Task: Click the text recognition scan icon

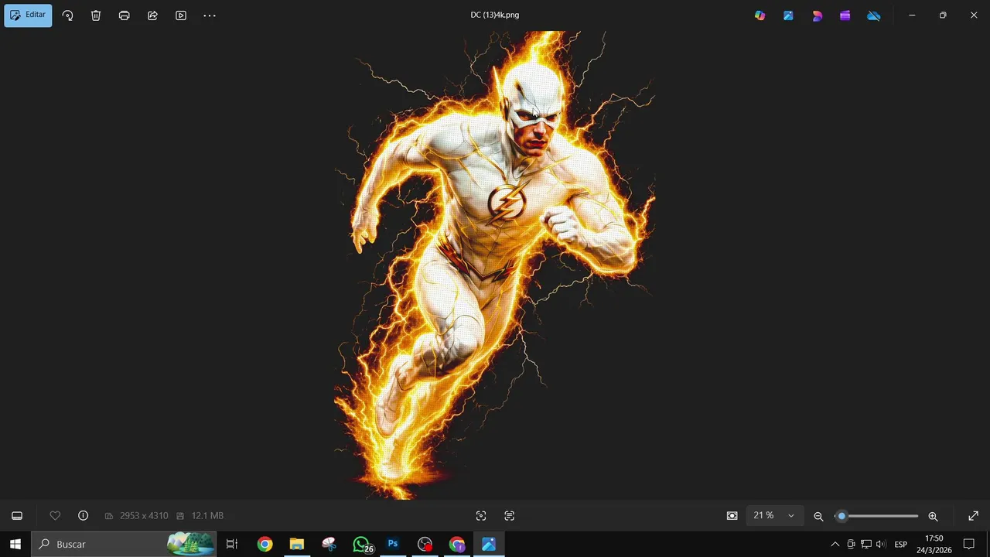Action: tap(510, 516)
